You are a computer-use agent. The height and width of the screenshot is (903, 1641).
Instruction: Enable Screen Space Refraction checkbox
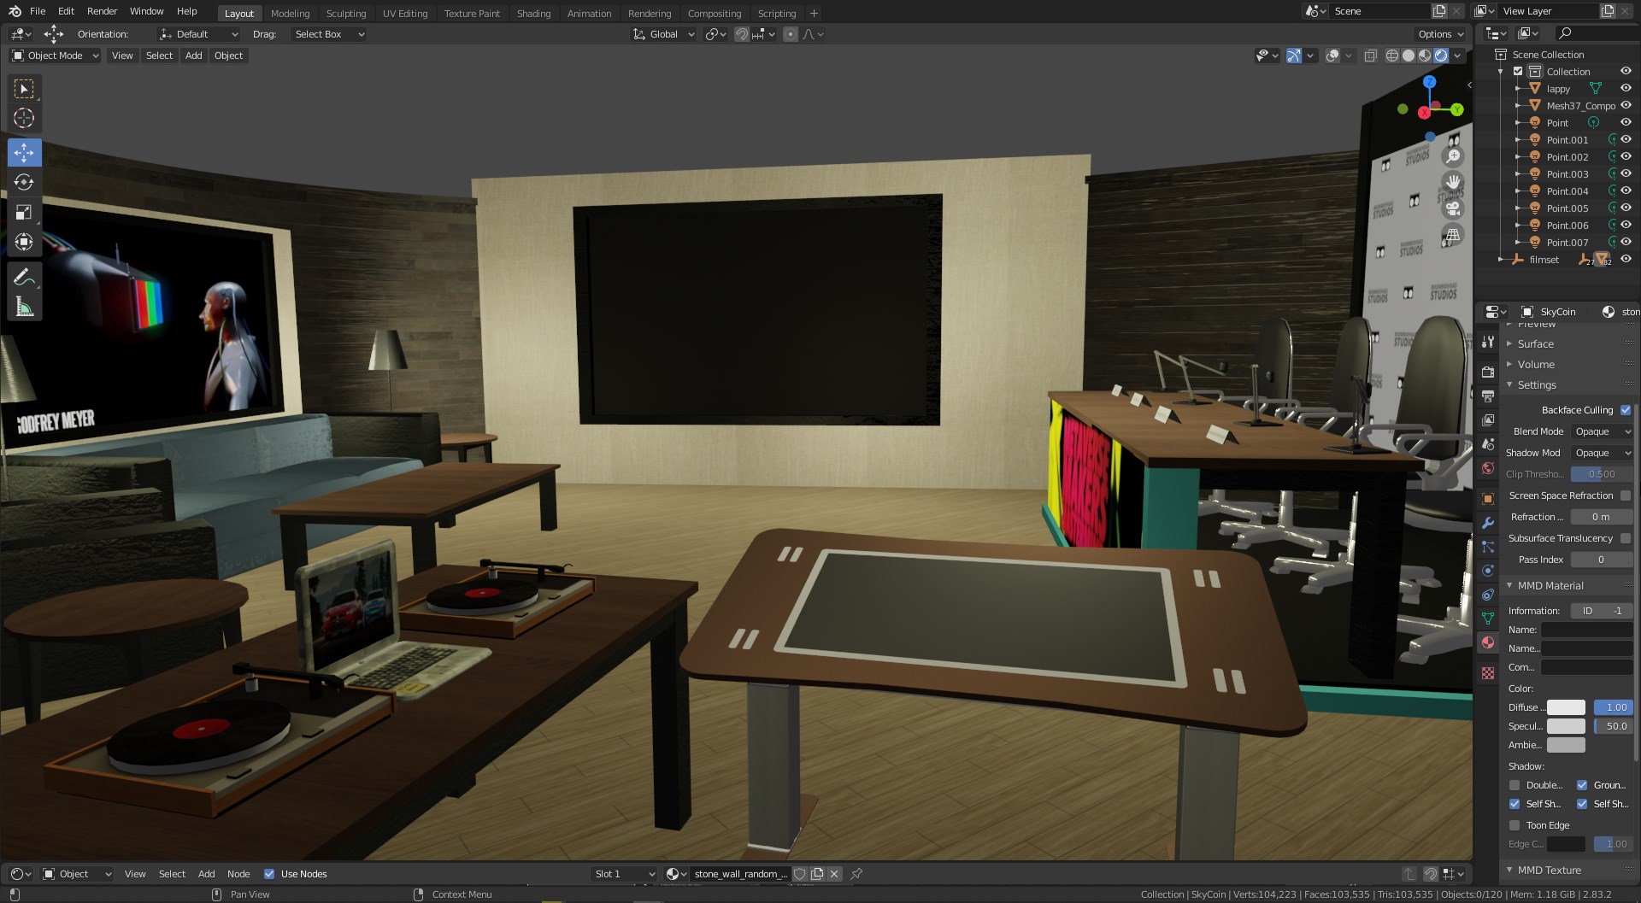tap(1626, 495)
